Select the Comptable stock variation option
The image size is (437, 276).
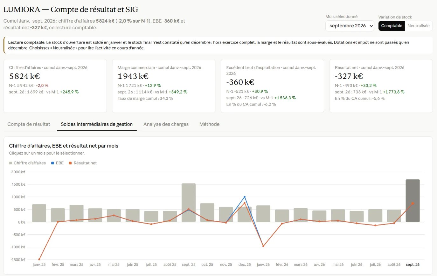pos(392,26)
